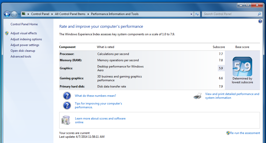Image resolution: width=266 pixels, height=143 pixels.
Task: Open Adjust power settings
Action: pos(25,45)
